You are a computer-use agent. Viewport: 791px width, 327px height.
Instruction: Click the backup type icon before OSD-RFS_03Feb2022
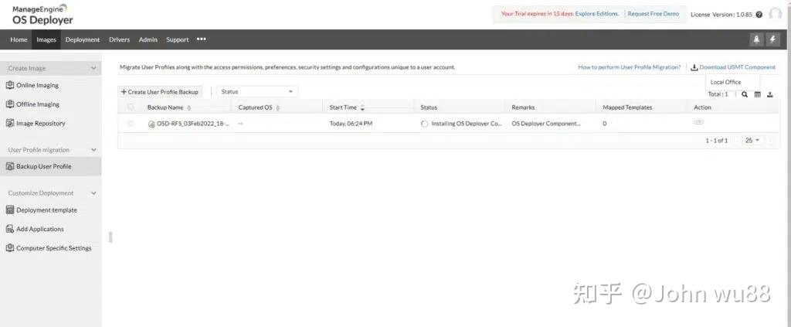click(151, 124)
